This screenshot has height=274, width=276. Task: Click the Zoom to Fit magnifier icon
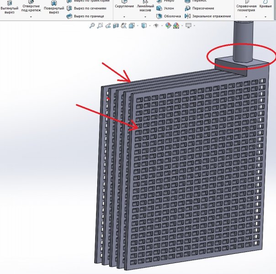[92, 26]
